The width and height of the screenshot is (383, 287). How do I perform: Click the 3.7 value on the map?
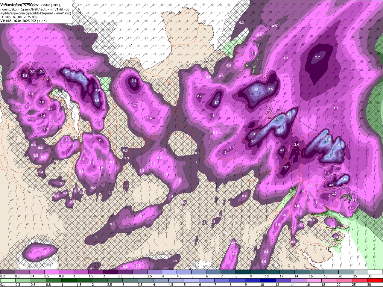[x=217, y=103]
